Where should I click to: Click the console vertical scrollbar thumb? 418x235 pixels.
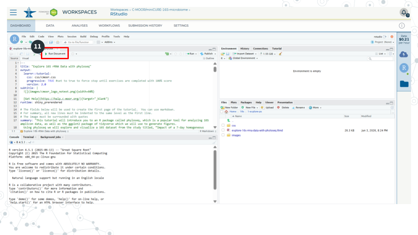coord(215,170)
